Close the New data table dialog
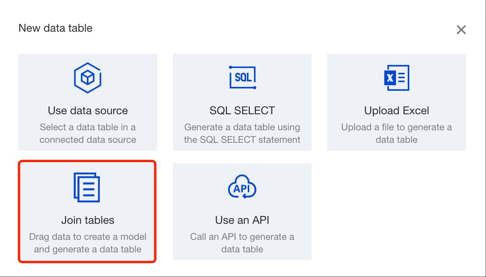The image size is (486, 277). click(461, 30)
